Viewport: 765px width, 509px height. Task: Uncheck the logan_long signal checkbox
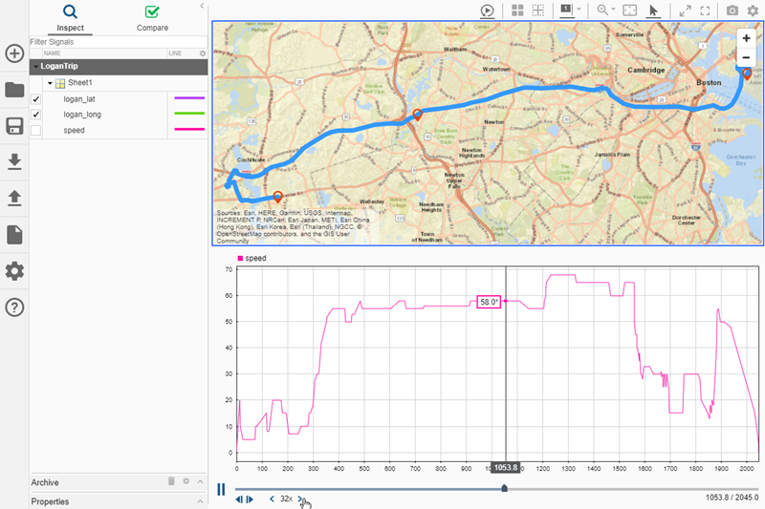click(x=35, y=115)
